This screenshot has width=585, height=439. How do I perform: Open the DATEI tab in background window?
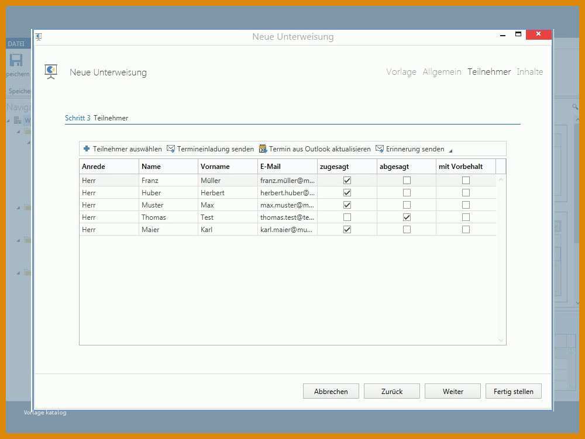(16, 44)
